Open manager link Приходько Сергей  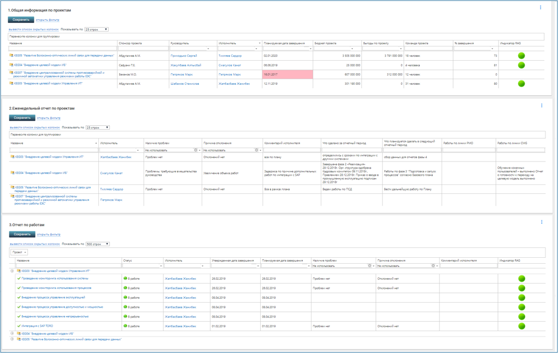[x=184, y=56]
